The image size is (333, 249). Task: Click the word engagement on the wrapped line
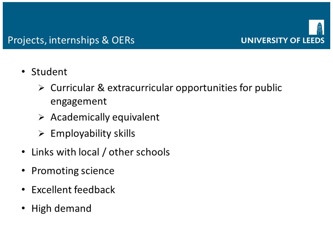[x=79, y=102]
